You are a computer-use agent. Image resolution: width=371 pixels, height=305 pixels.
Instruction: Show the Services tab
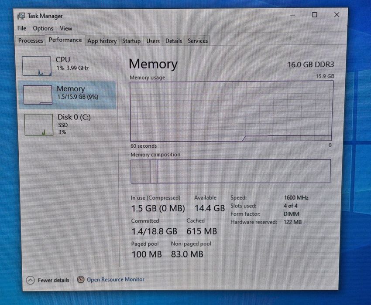(x=198, y=41)
